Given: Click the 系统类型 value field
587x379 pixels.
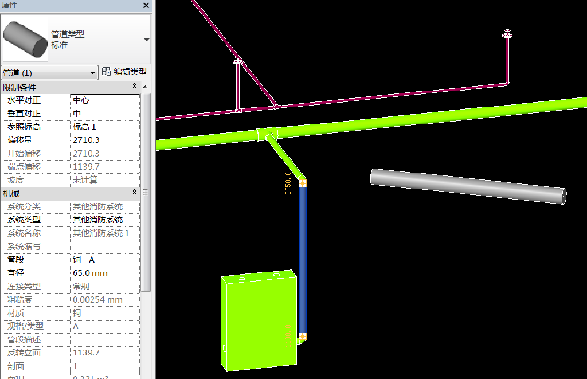Looking at the screenshot, I should 104,220.
